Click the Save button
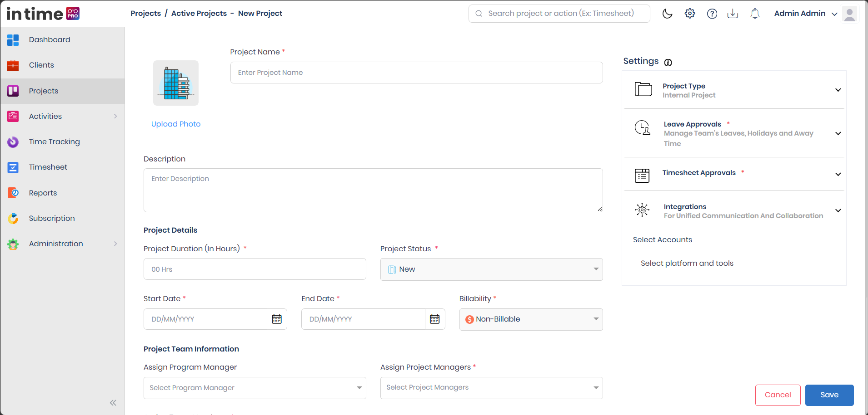 (829, 395)
